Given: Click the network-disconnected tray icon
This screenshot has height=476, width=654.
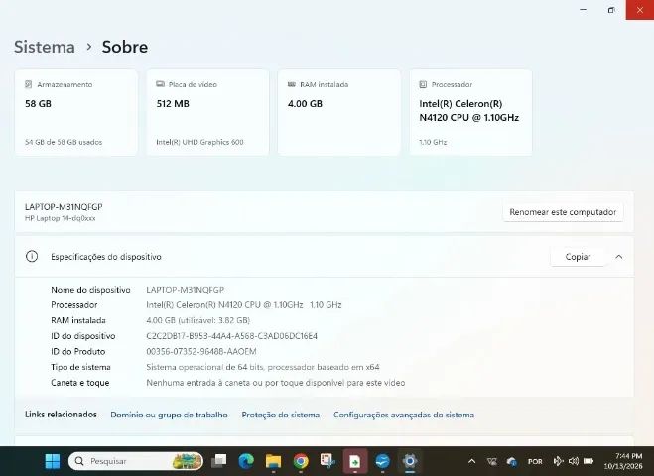Looking at the screenshot, I should [492, 461].
